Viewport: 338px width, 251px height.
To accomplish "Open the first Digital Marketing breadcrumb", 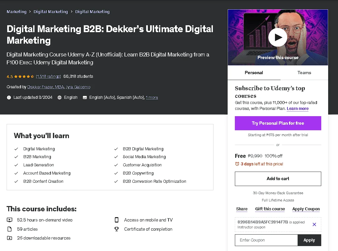I will [51, 11].
